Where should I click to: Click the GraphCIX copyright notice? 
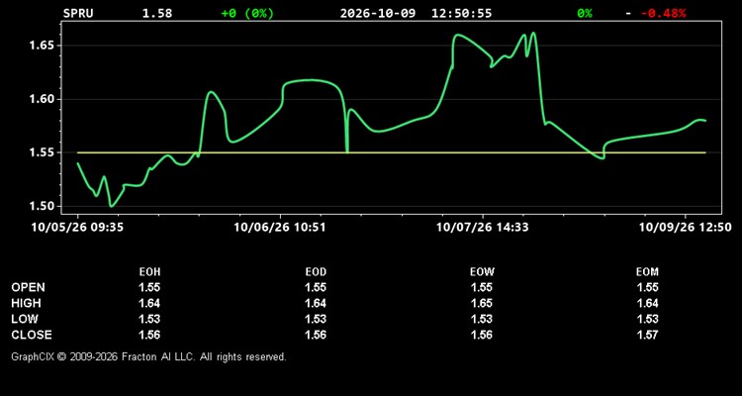click(148, 356)
